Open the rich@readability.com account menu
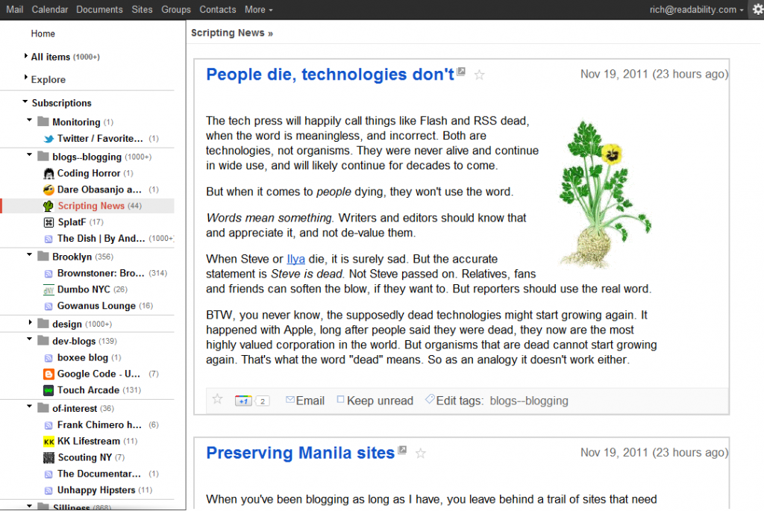Screen dimensions: 764x511 [696, 10]
